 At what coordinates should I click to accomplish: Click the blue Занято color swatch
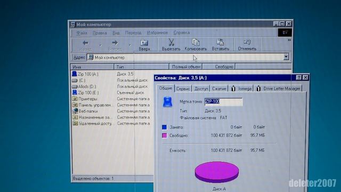tap(165, 127)
